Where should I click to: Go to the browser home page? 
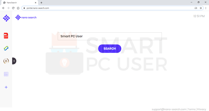tap(18, 8)
